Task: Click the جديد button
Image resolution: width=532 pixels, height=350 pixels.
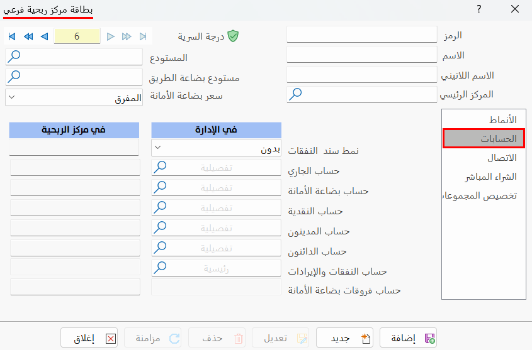Action: [x=344, y=337]
